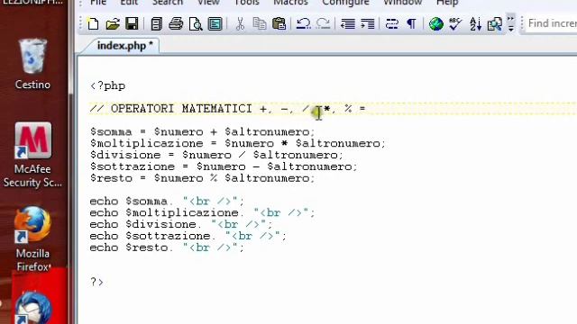Switch to the index.php tab
This screenshot has height=324, width=577.
(124, 46)
